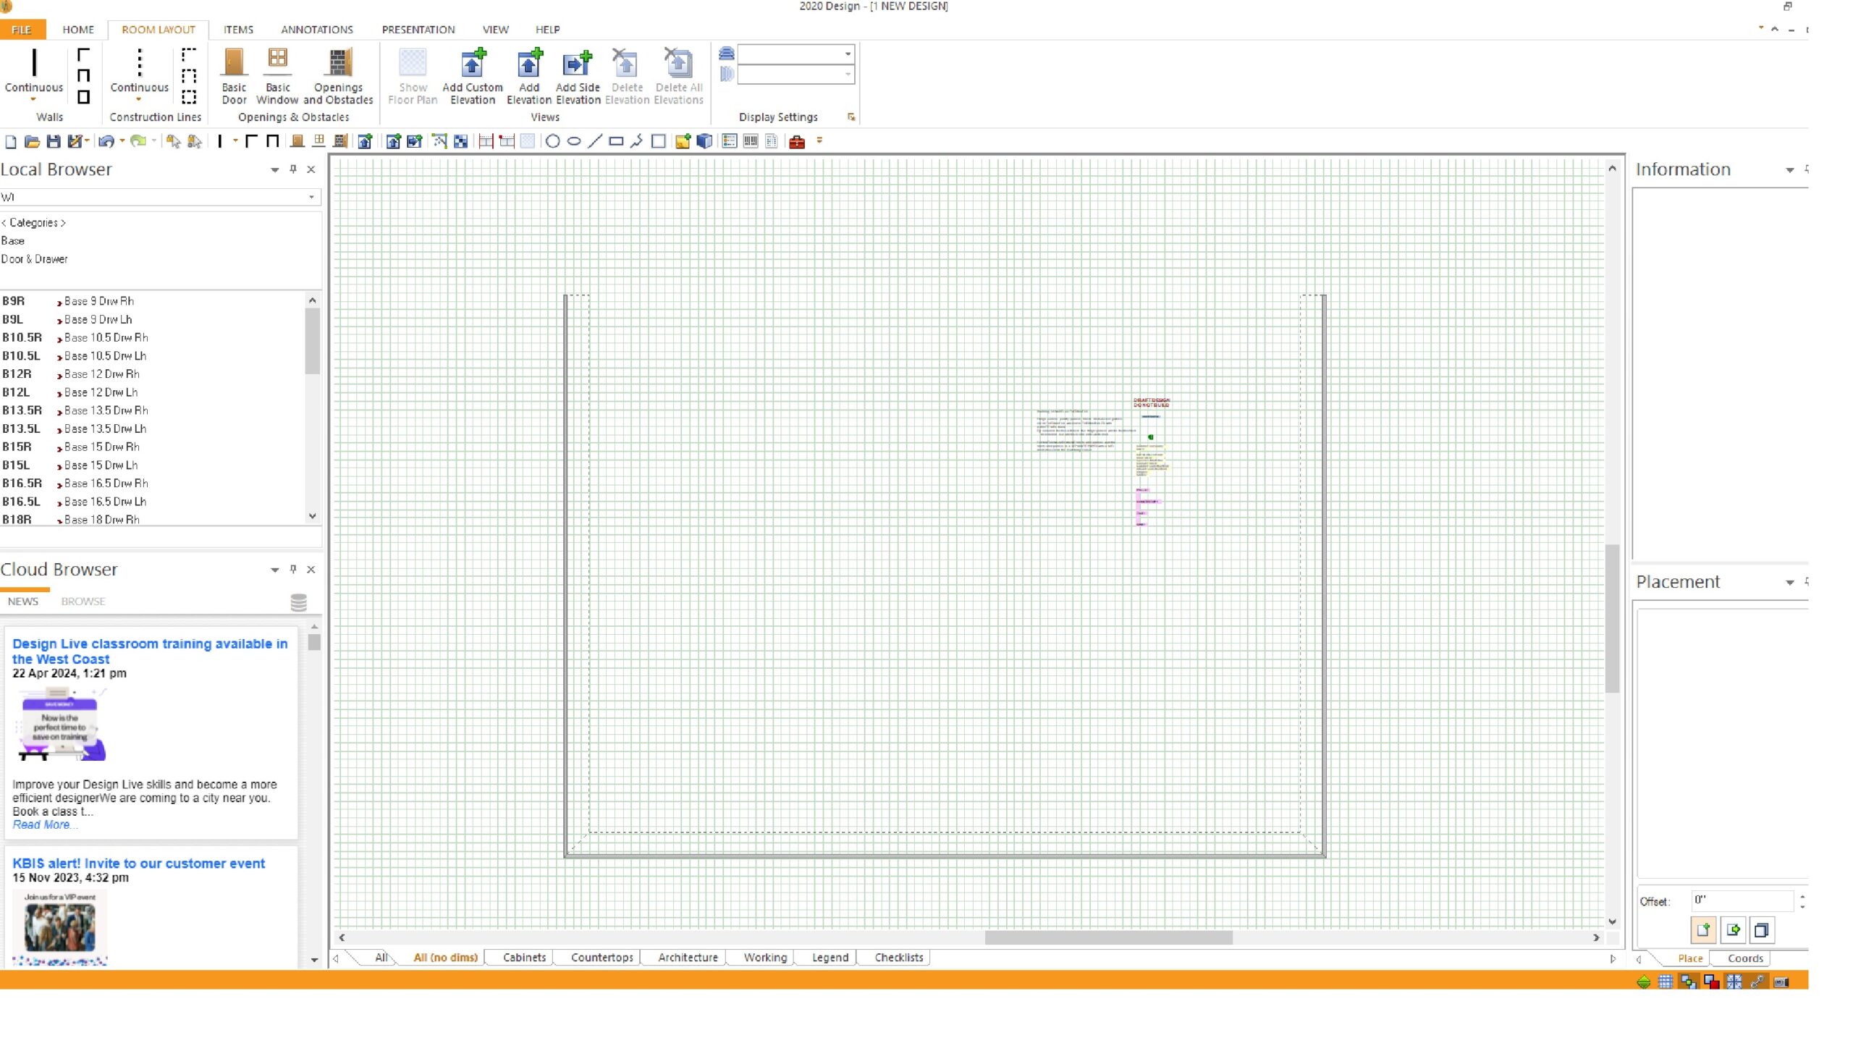Open the first Display Settings combo box
This screenshot has height=1038, width=1853.
tap(848, 54)
